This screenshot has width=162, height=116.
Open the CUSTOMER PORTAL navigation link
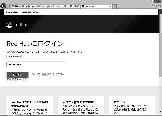pyautogui.click(x=30, y=12)
